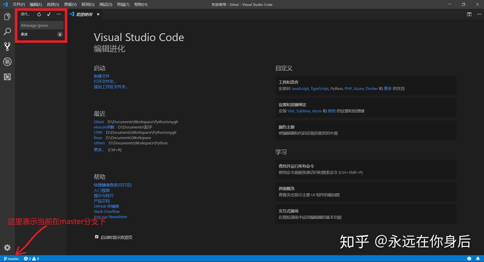Install Atom keybindings link

pyautogui.click(x=317, y=111)
